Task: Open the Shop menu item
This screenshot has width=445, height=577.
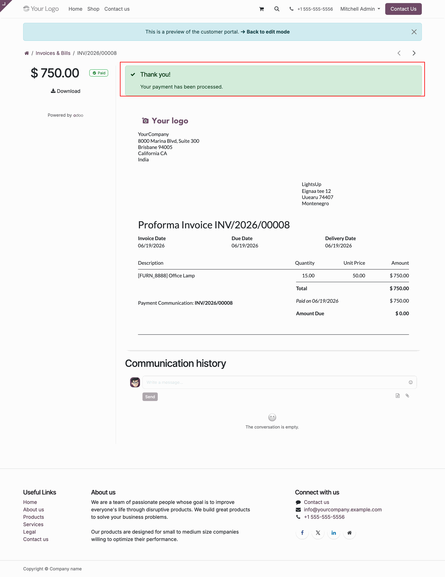Action: click(93, 9)
